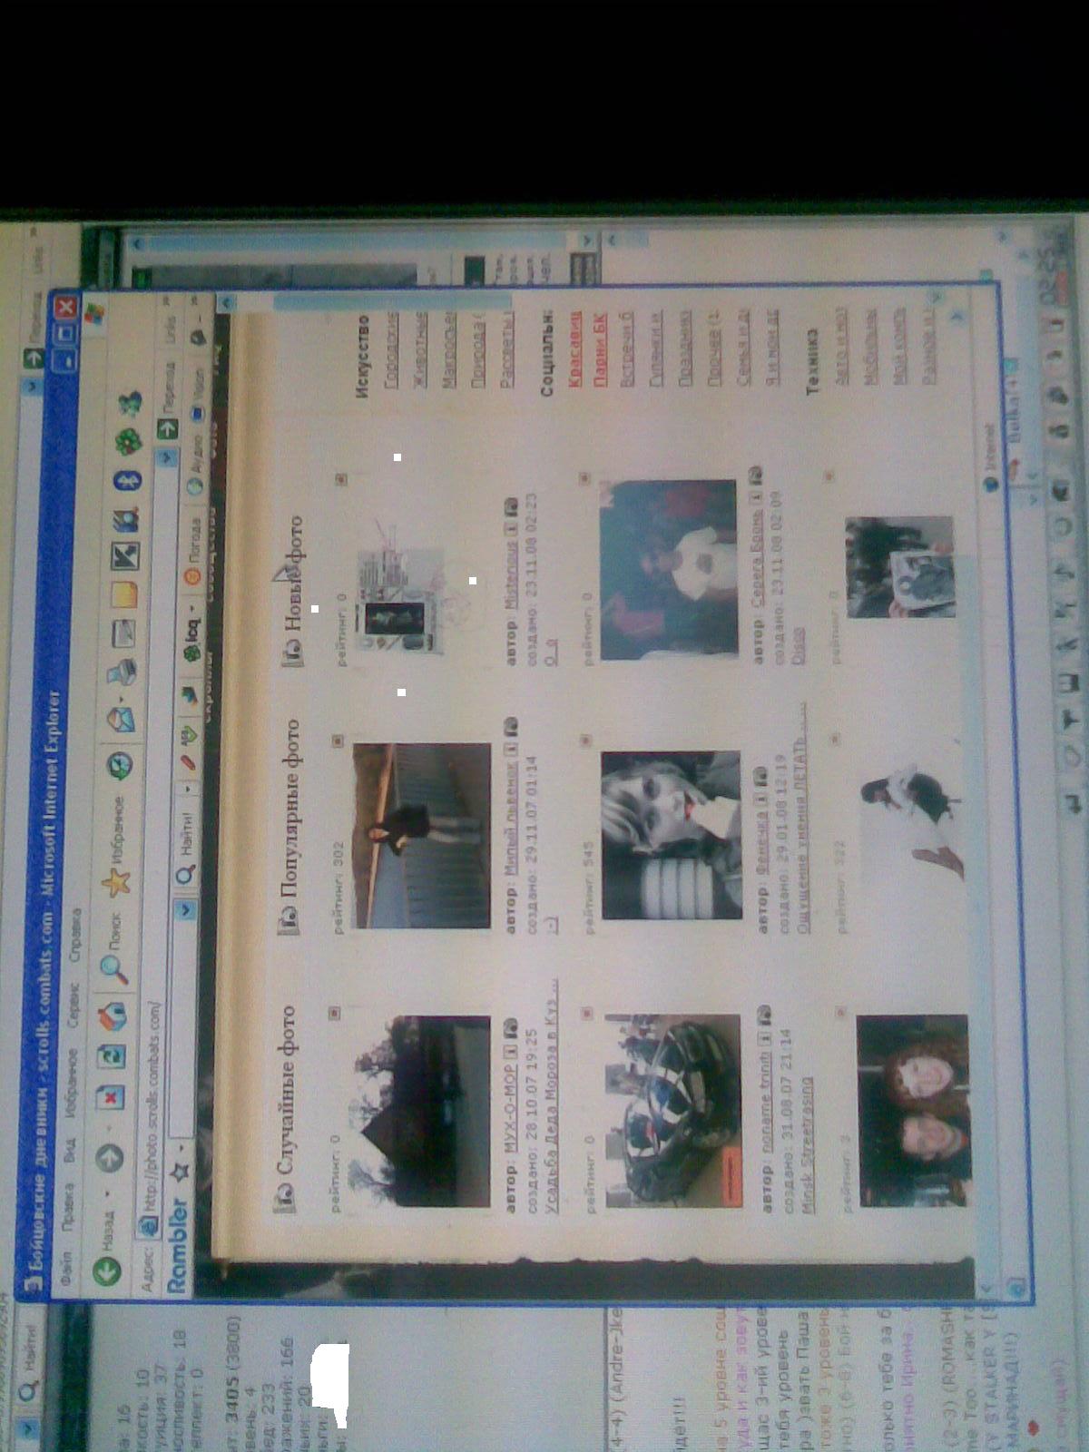Open the Красавицы category link in red
This screenshot has height=1452, width=1089.
pos(574,348)
